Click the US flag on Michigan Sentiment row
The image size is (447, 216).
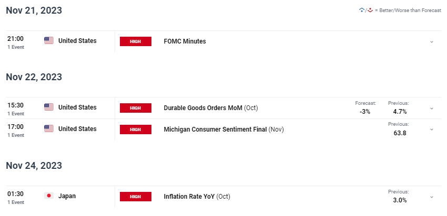49,129
